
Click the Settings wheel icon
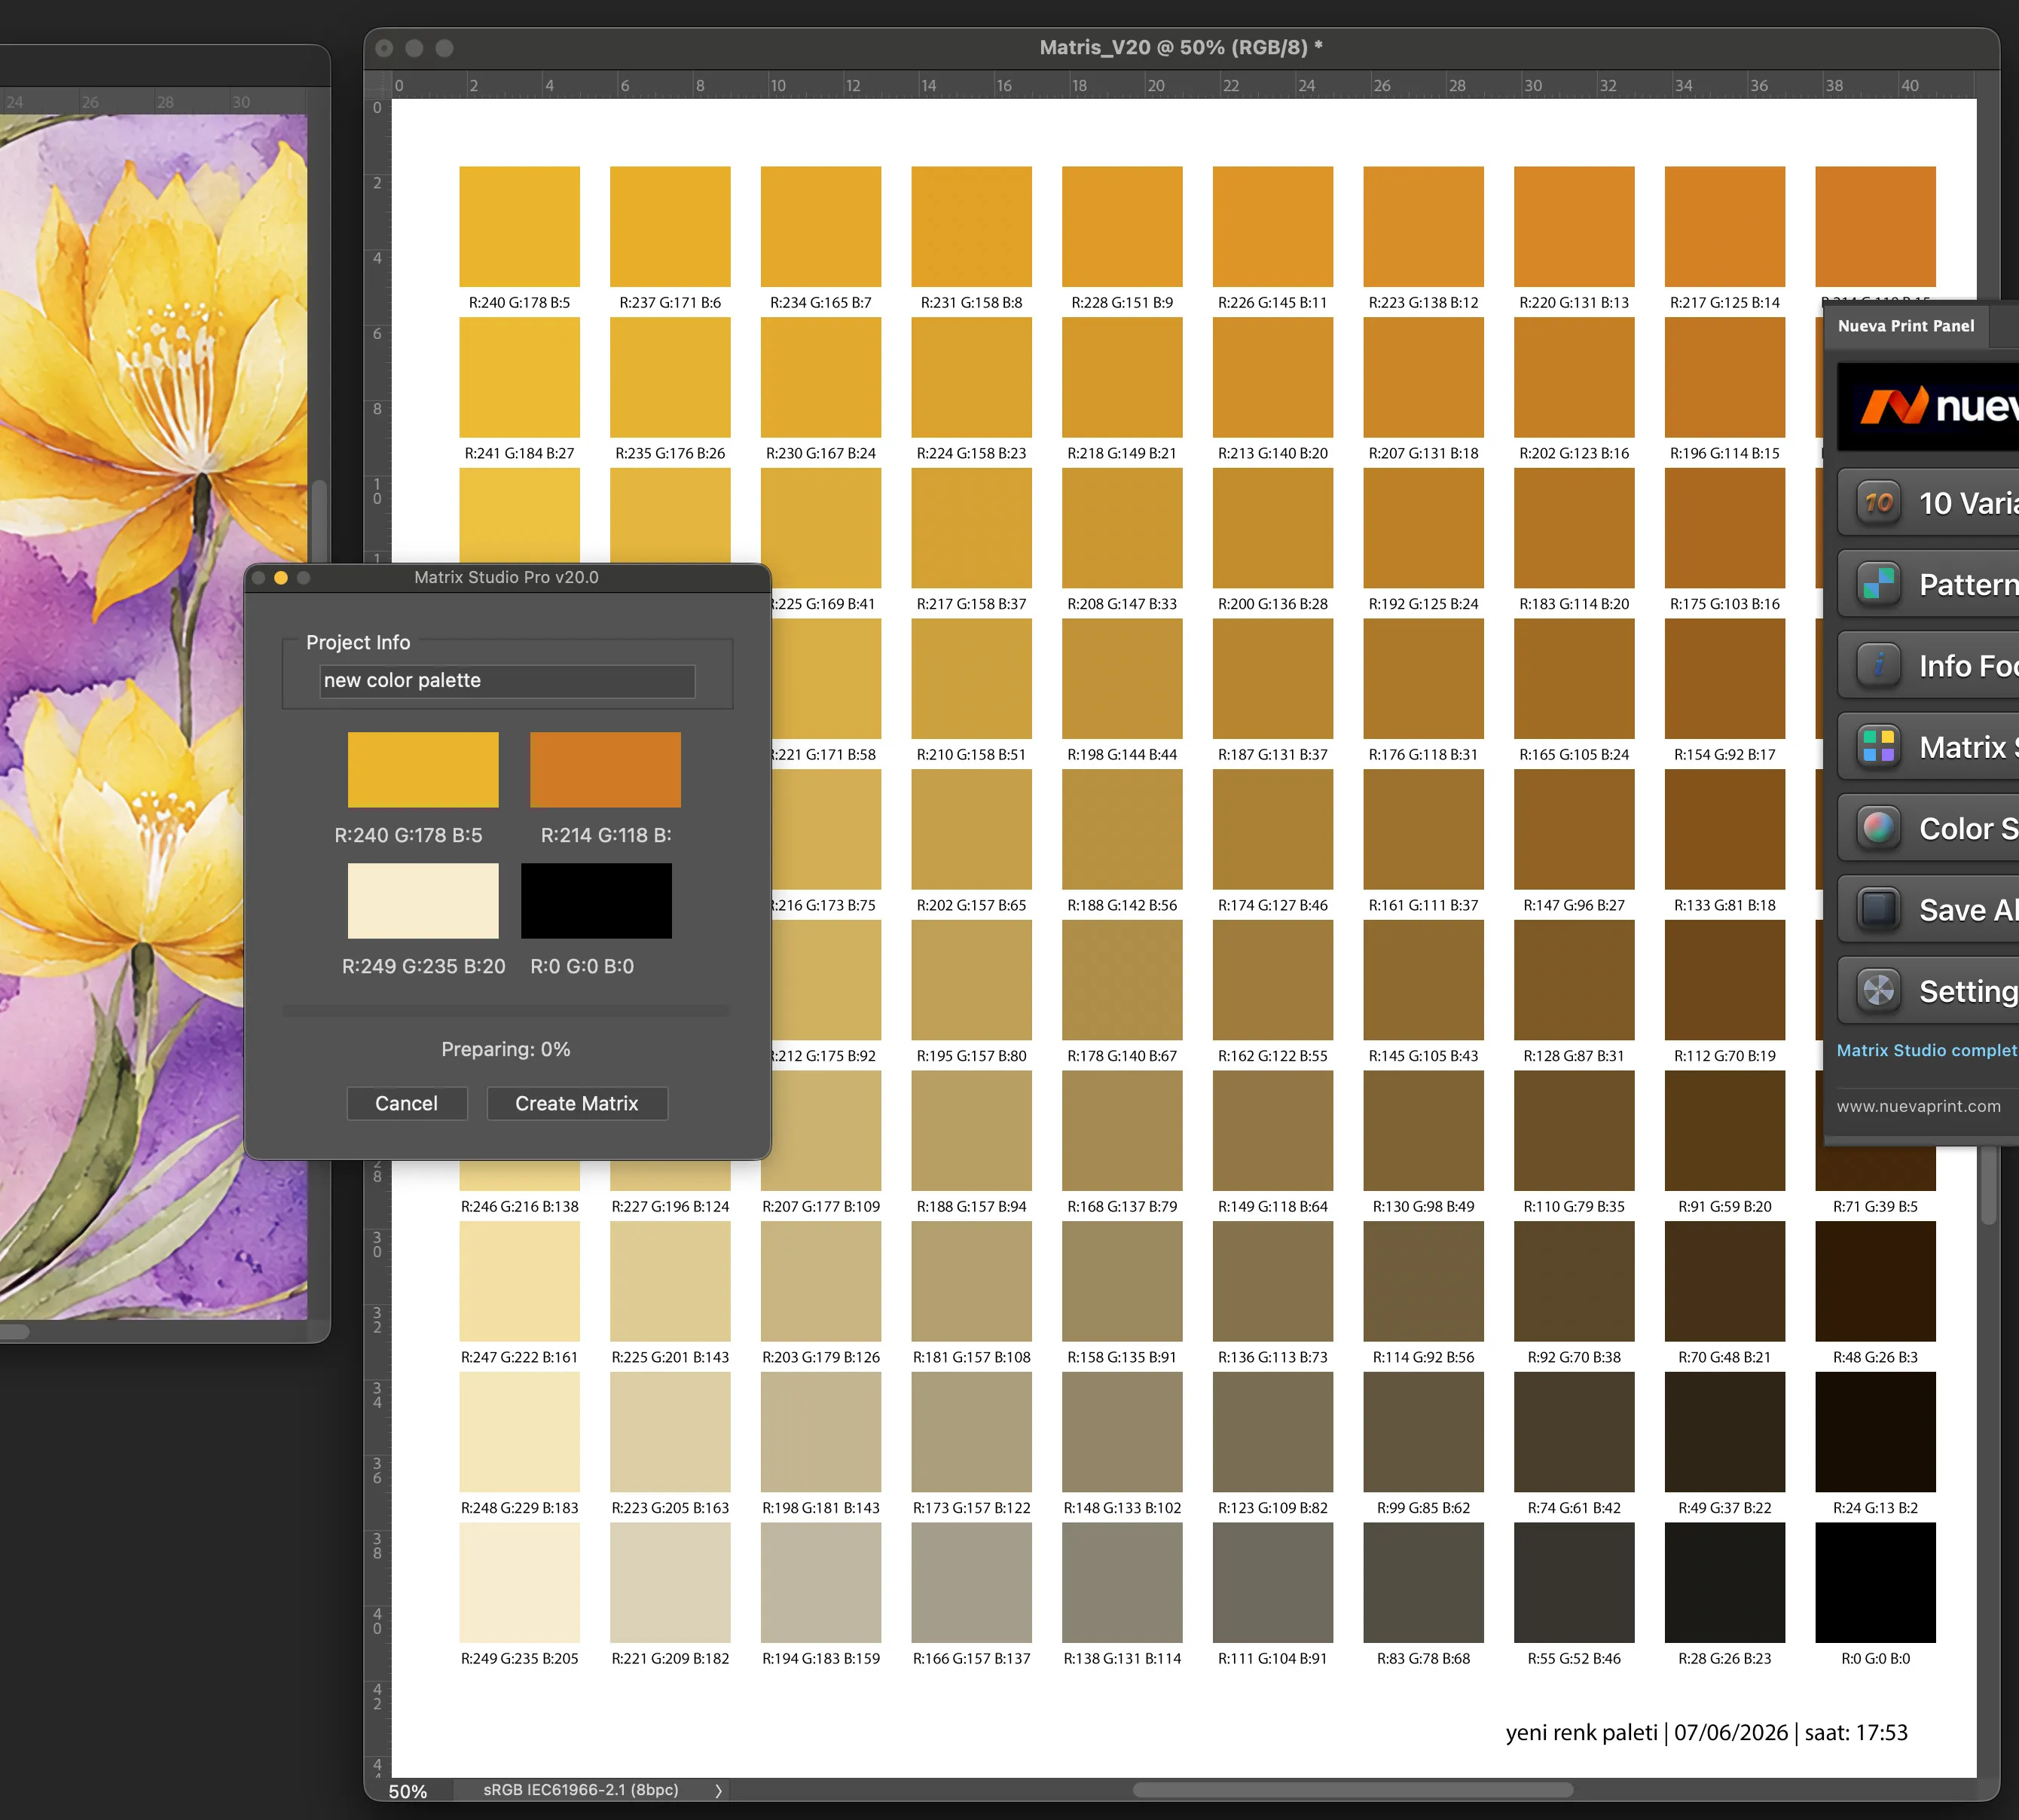click(1878, 991)
